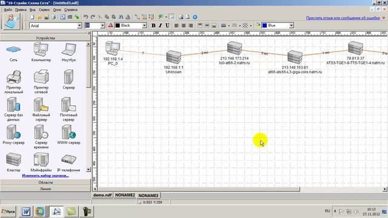The height and width of the screenshot is (218, 388).
Task: Open the Black text color dropdown
Action: tap(144, 25)
